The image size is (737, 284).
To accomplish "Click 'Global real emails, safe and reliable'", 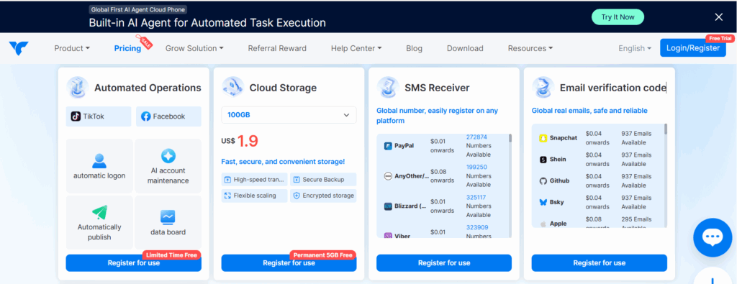I will pyautogui.click(x=589, y=111).
